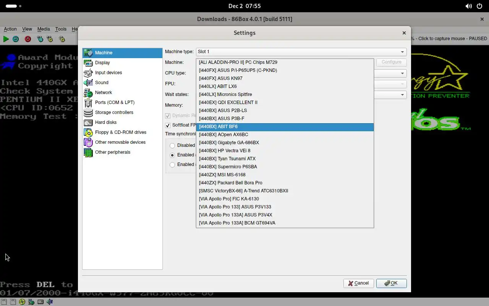Send Ctrl+Alt+Esc using the toolbar icon
Screen dimensions: 489x306
(50, 39)
